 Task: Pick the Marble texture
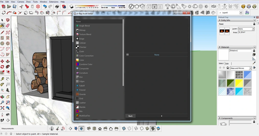pyautogui.click(x=82, y=107)
